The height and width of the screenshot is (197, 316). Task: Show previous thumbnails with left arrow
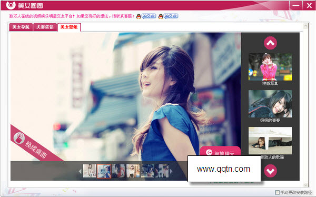click(x=80, y=171)
